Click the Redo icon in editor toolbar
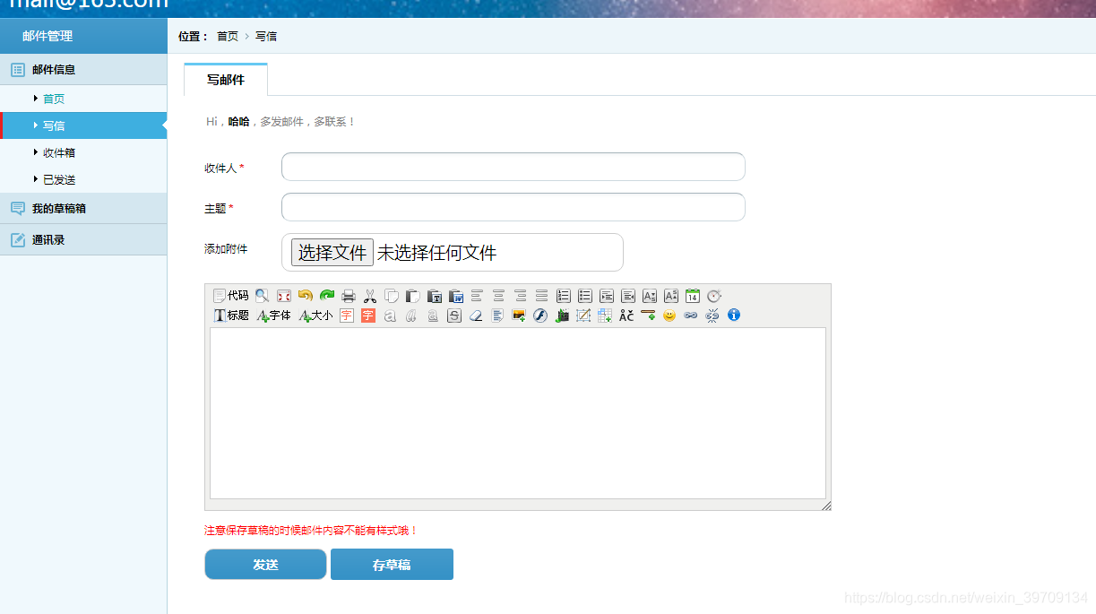The height and width of the screenshot is (614, 1096). coord(326,296)
